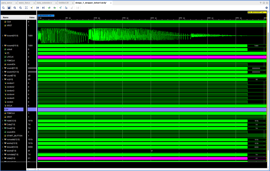Zoom out of the waveform
270x171 pixels.
click(x=20, y=8)
